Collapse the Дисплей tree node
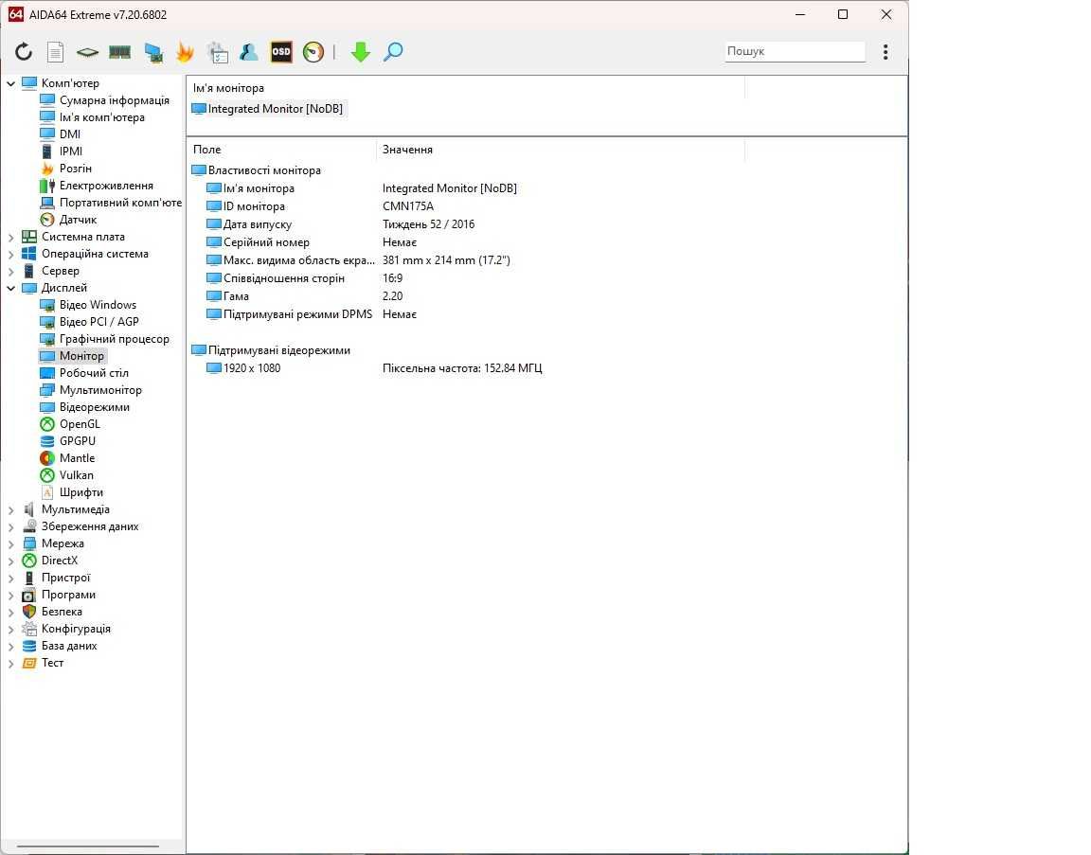This screenshot has height=855, width=1091. (x=11, y=288)
